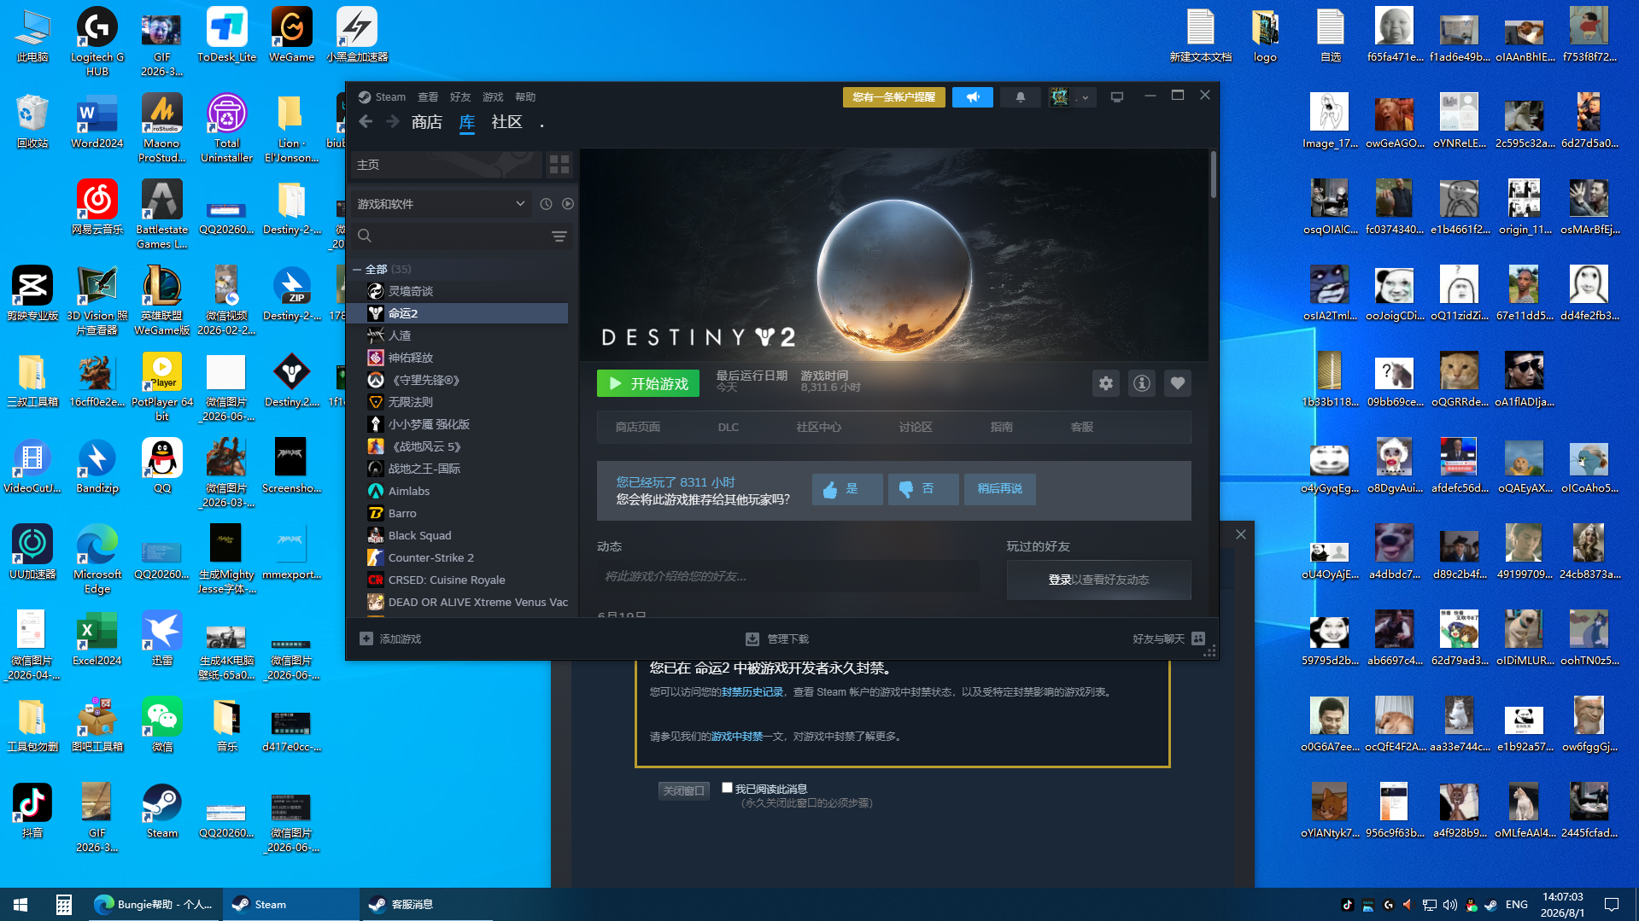This screenshot has width=1639, height=921.
Task: Click the Steam game page scrollbar
Action: tap(1213, 175)
